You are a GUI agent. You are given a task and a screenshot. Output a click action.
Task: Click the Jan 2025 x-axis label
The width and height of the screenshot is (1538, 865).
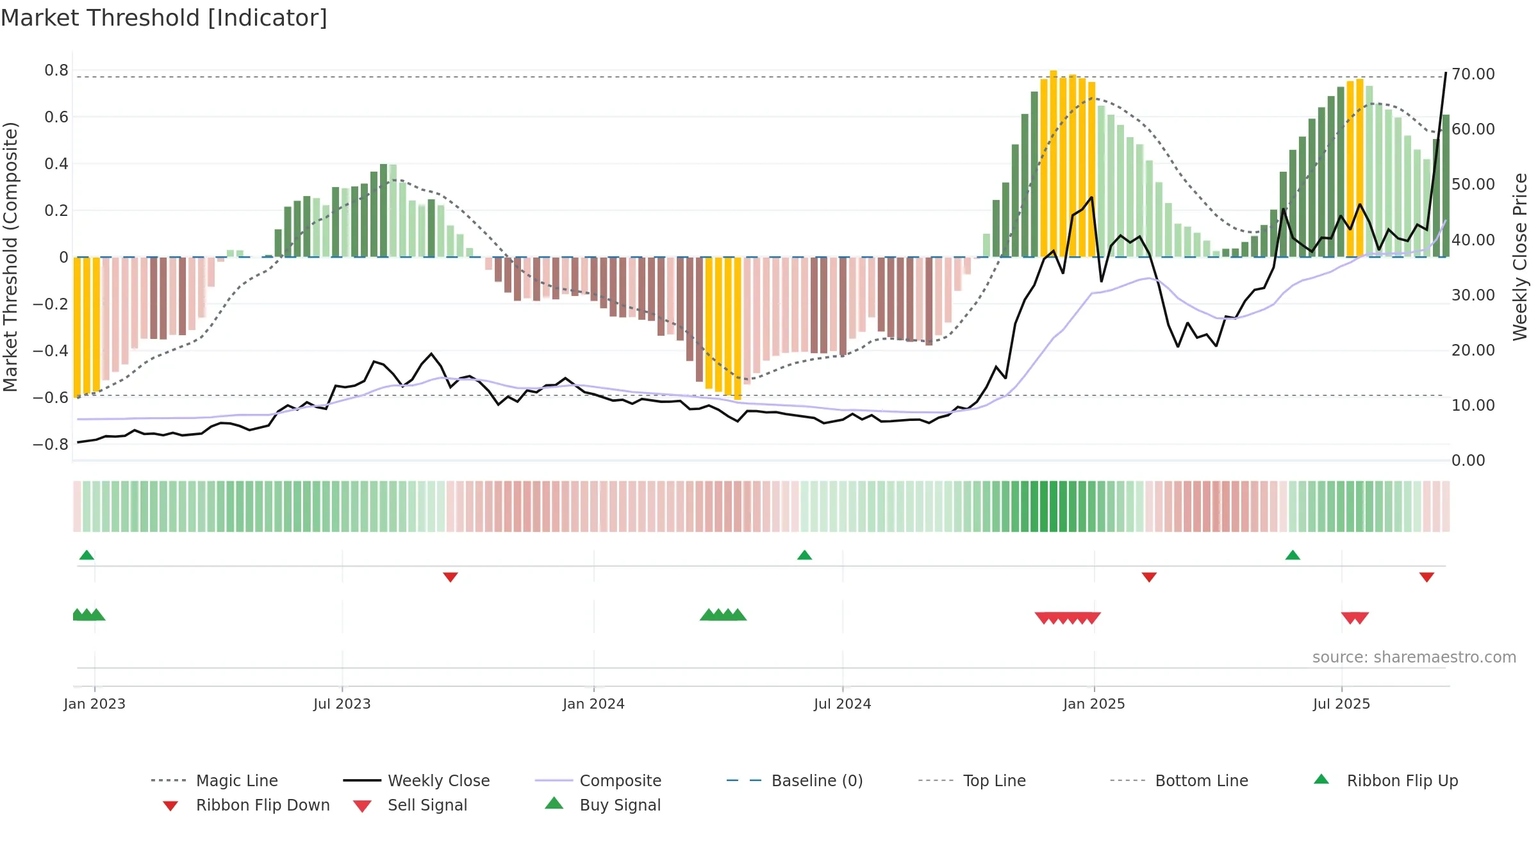[1095, 704]
